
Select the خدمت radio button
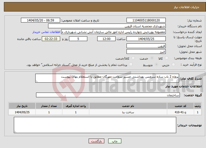click(x=152, y=58)
